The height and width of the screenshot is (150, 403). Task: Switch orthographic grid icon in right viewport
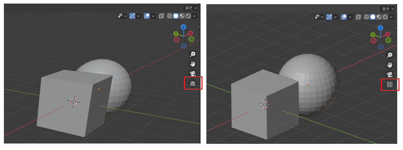[389, 84]
